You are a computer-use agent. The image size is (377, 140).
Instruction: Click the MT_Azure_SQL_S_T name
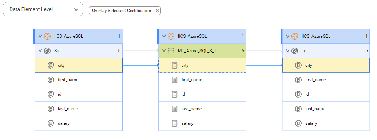[197, 51]
